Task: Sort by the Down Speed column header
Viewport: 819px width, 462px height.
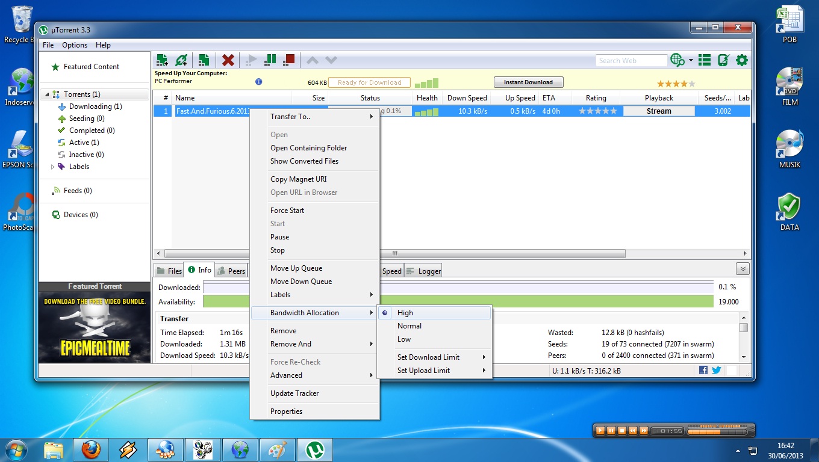Action: pyautogui.click(x=467, y=98)
